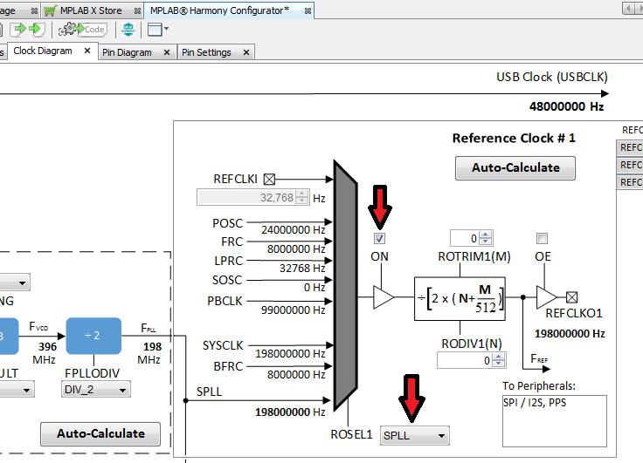
Task: Click the Harmony help badge icon
Action: tap(128, 30)
